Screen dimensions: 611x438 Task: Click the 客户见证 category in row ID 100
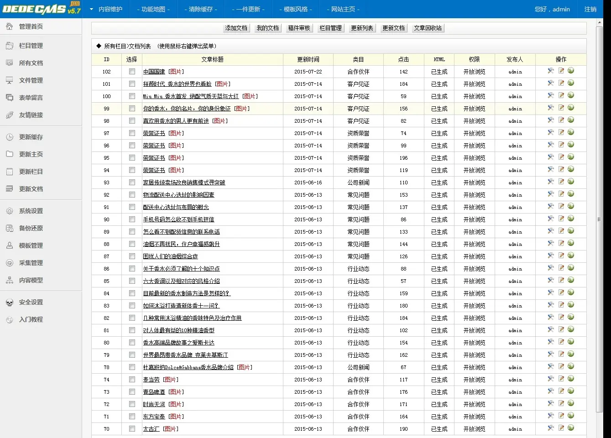point(358,96)
